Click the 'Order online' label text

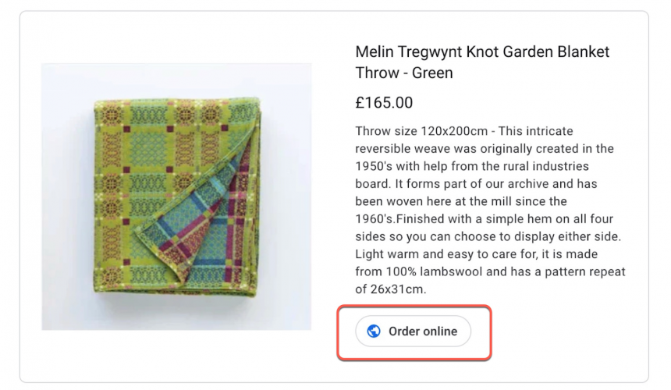(x=423, y=331)
